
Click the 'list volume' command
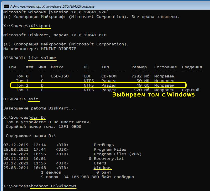42,58
